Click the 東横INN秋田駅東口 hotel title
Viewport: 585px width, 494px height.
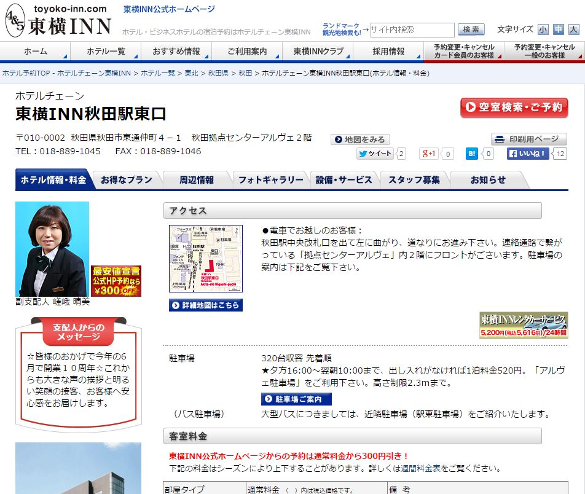[91, 114]
